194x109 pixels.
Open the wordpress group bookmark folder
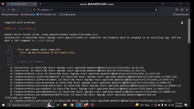68,15
